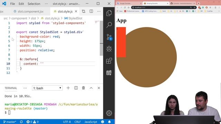Kill the terminal with the trash icon
The height and width of the screenshot is (124, 221).
[x=84, y=88]
